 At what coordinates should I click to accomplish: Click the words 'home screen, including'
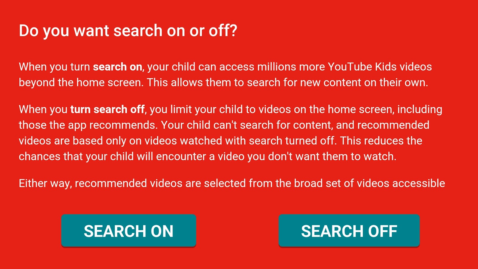click(385, 109)
